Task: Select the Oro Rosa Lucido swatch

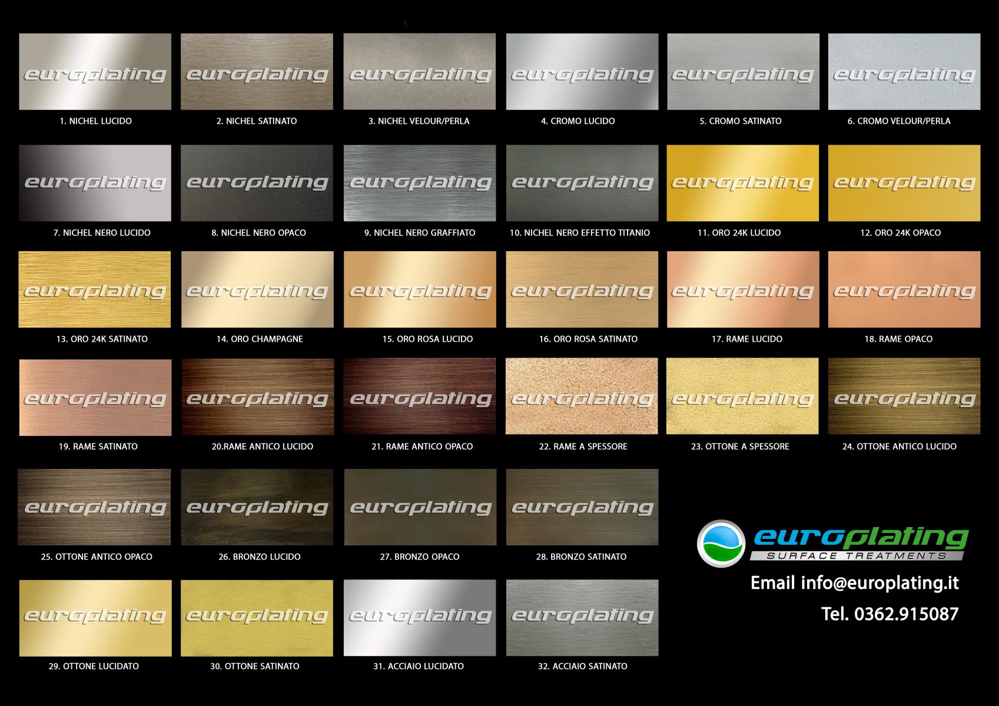Action: tap(420, 289)
